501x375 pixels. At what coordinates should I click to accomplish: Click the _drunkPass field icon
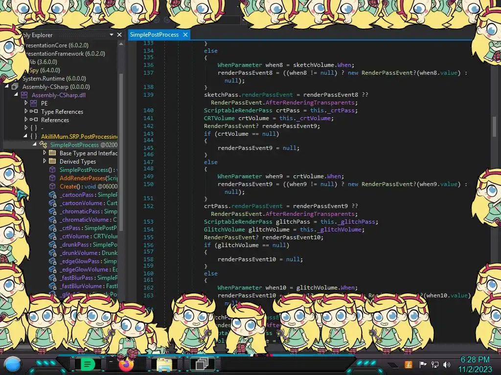53,245
